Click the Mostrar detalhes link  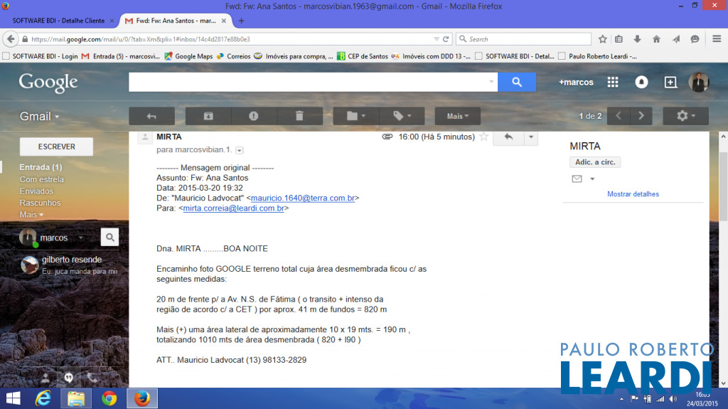[x=633, y=194]
